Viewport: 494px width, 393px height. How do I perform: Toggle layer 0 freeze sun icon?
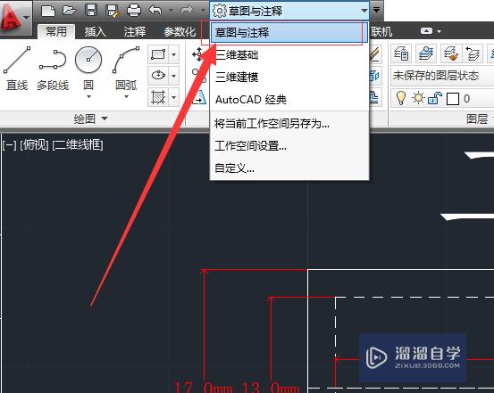(x=418, y=98)
